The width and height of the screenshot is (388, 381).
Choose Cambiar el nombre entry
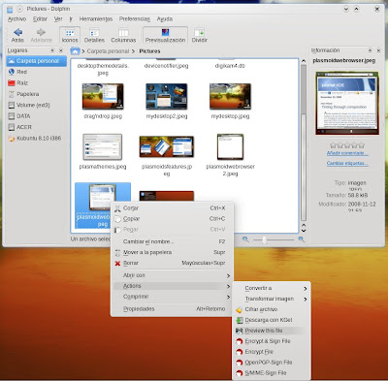(172, 241)
